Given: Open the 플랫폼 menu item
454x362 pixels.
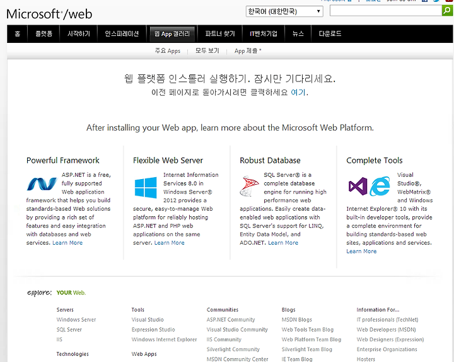Looking at the screenshot, I should [44, 34].
